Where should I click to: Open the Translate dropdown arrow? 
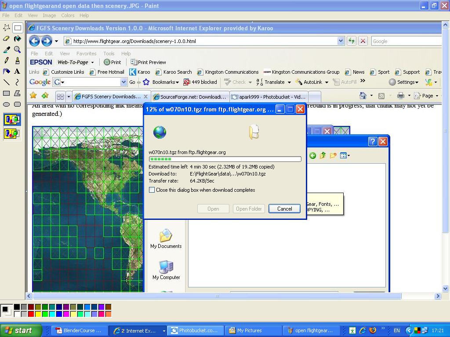tap(289, 82)
